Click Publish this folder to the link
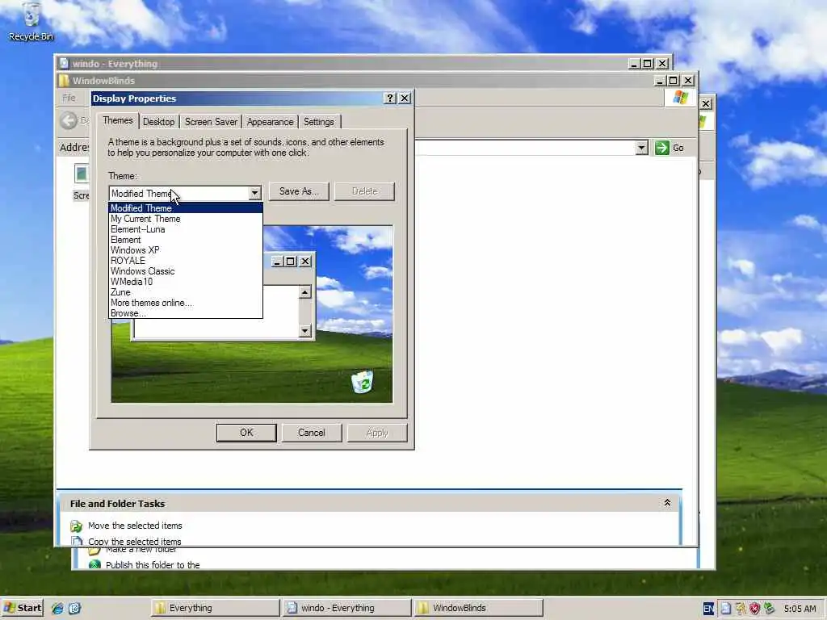This screenshot has height=620, width=827. pos(153,564)
